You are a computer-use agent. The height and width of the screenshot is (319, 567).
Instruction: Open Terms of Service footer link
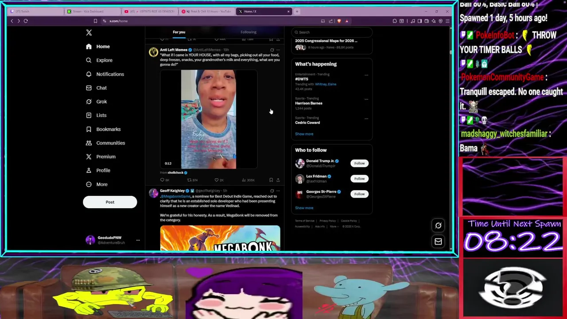305,221
